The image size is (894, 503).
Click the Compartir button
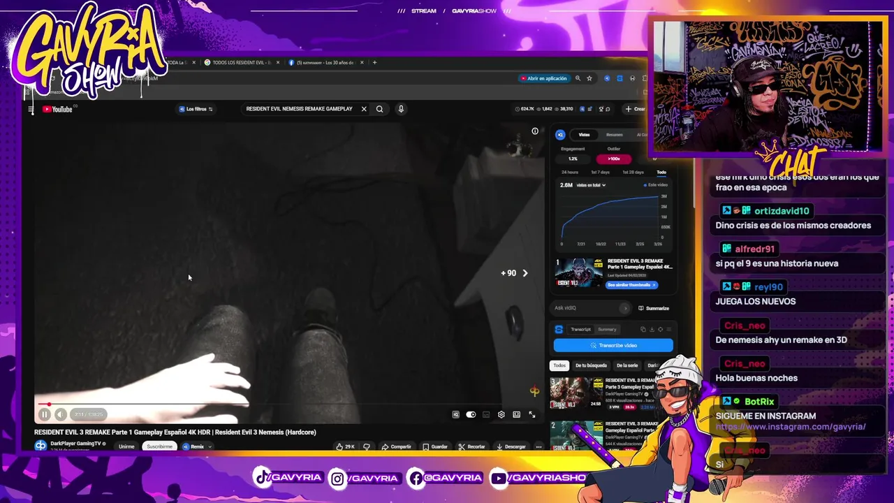coord(397,446)
